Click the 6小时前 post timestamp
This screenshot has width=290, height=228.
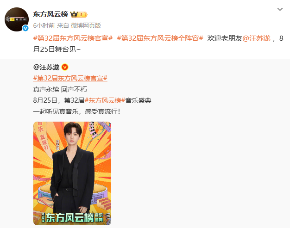44,25
